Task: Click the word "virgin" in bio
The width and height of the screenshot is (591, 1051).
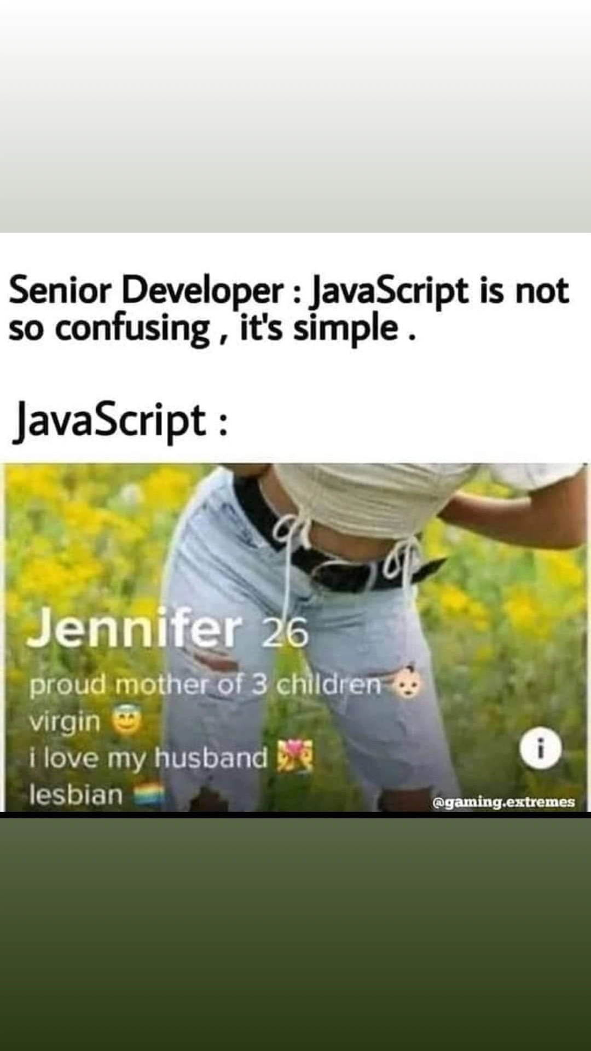Action: click(65, 721)
